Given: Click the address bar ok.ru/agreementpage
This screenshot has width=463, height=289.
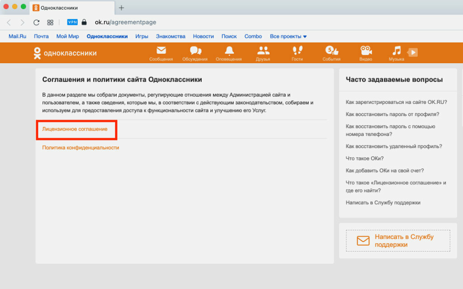Looking at the screenshot, I should click(126, 22).
